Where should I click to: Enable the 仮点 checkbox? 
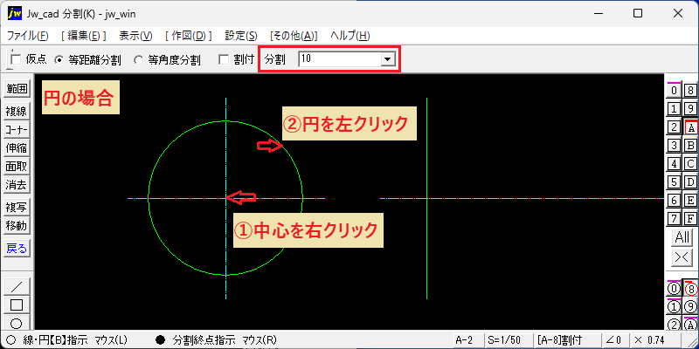16,59
